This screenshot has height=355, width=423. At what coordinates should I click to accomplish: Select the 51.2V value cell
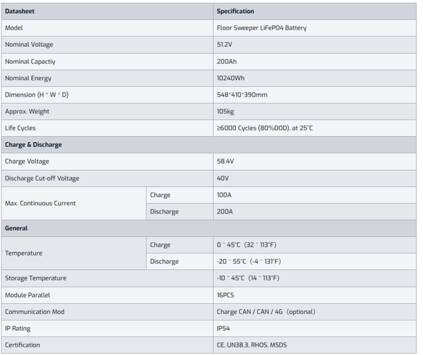314,45
